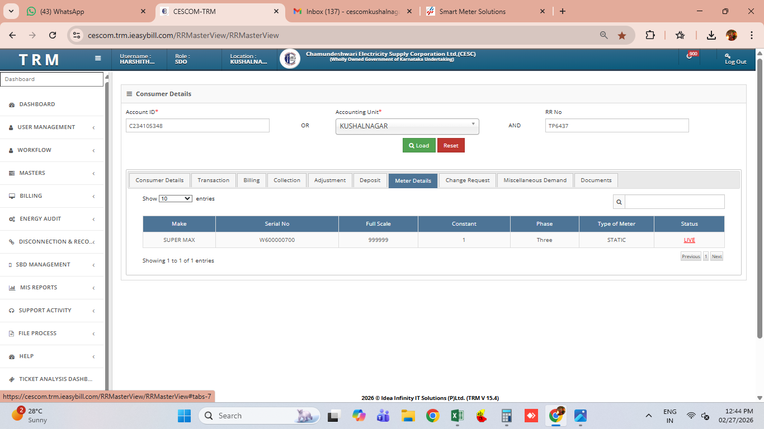Image resolution: width=764 pixels, height=429 pixels.
Task: Click the CESC corporation logo
Action: (x=290, y=59)
